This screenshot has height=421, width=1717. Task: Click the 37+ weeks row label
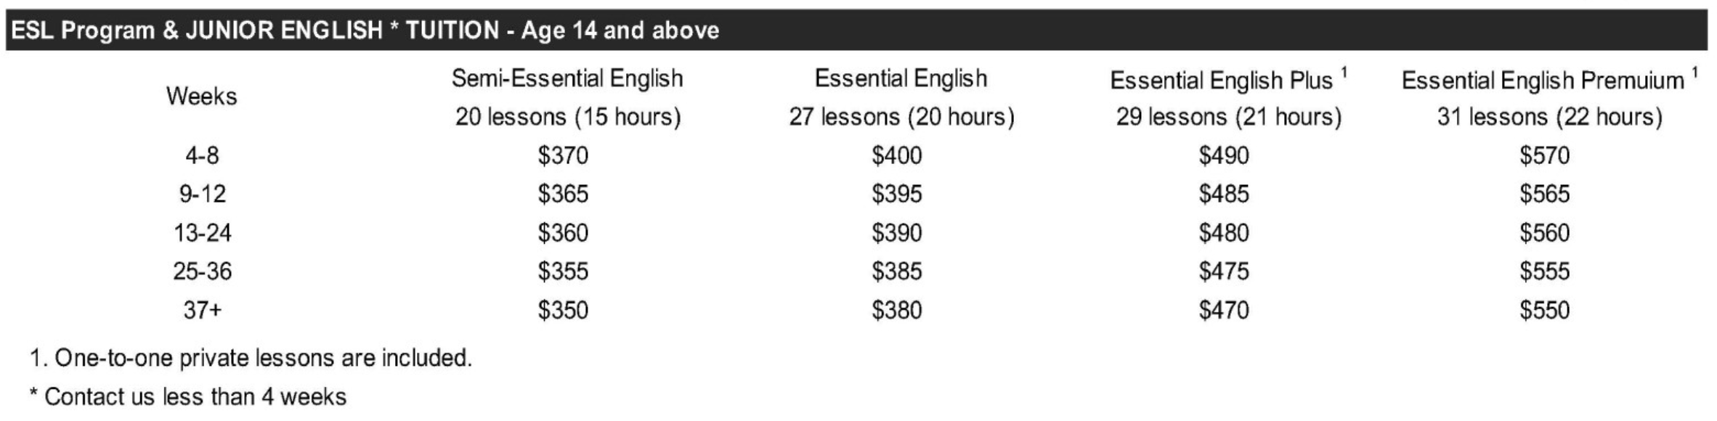(202, 311)
